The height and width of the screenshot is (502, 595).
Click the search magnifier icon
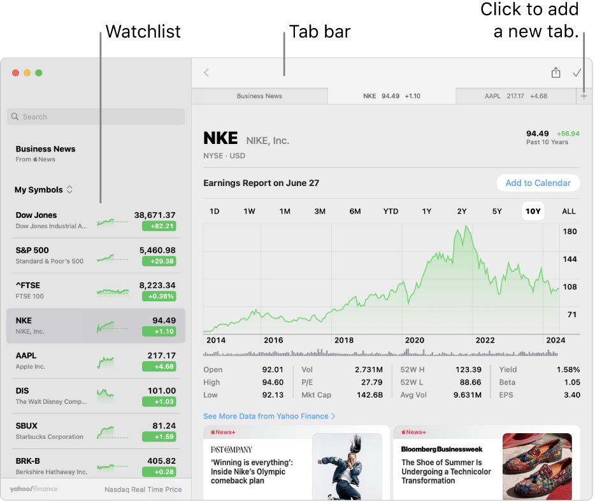(x=14, y=117)
